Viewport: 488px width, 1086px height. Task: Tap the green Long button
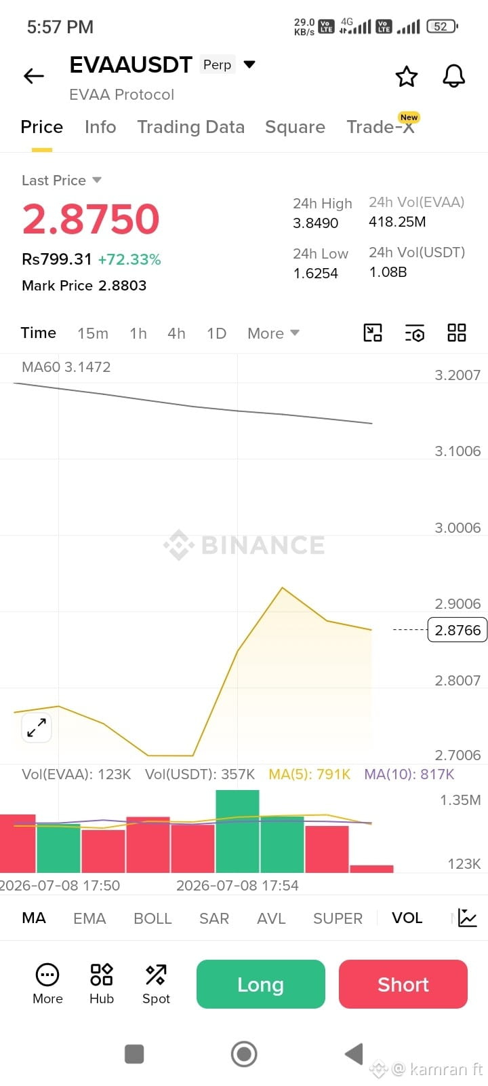[x=261, y=984]
